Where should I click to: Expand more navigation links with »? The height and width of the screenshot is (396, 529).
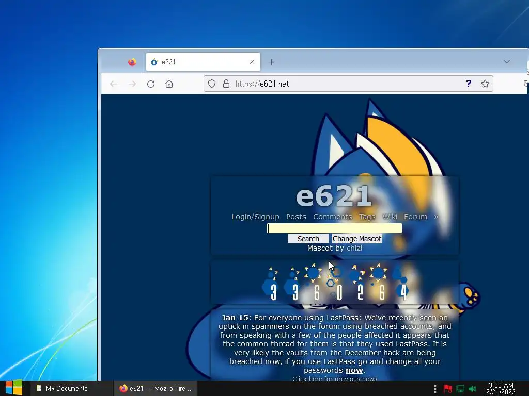click(x=436, y=217)
